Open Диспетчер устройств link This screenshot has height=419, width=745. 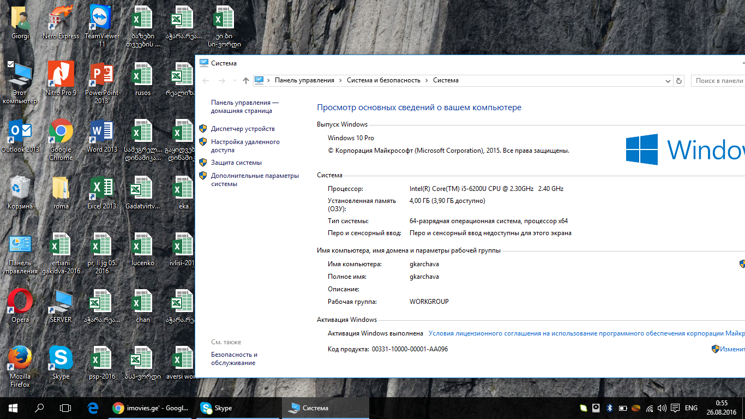coord(243,129)
